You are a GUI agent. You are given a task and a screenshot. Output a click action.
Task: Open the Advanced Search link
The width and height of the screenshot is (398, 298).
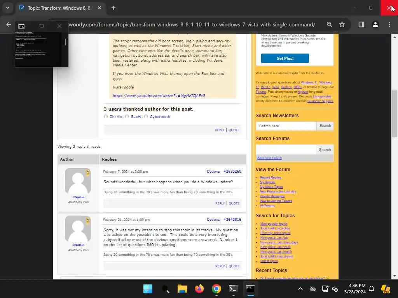[x=270, y=158]
